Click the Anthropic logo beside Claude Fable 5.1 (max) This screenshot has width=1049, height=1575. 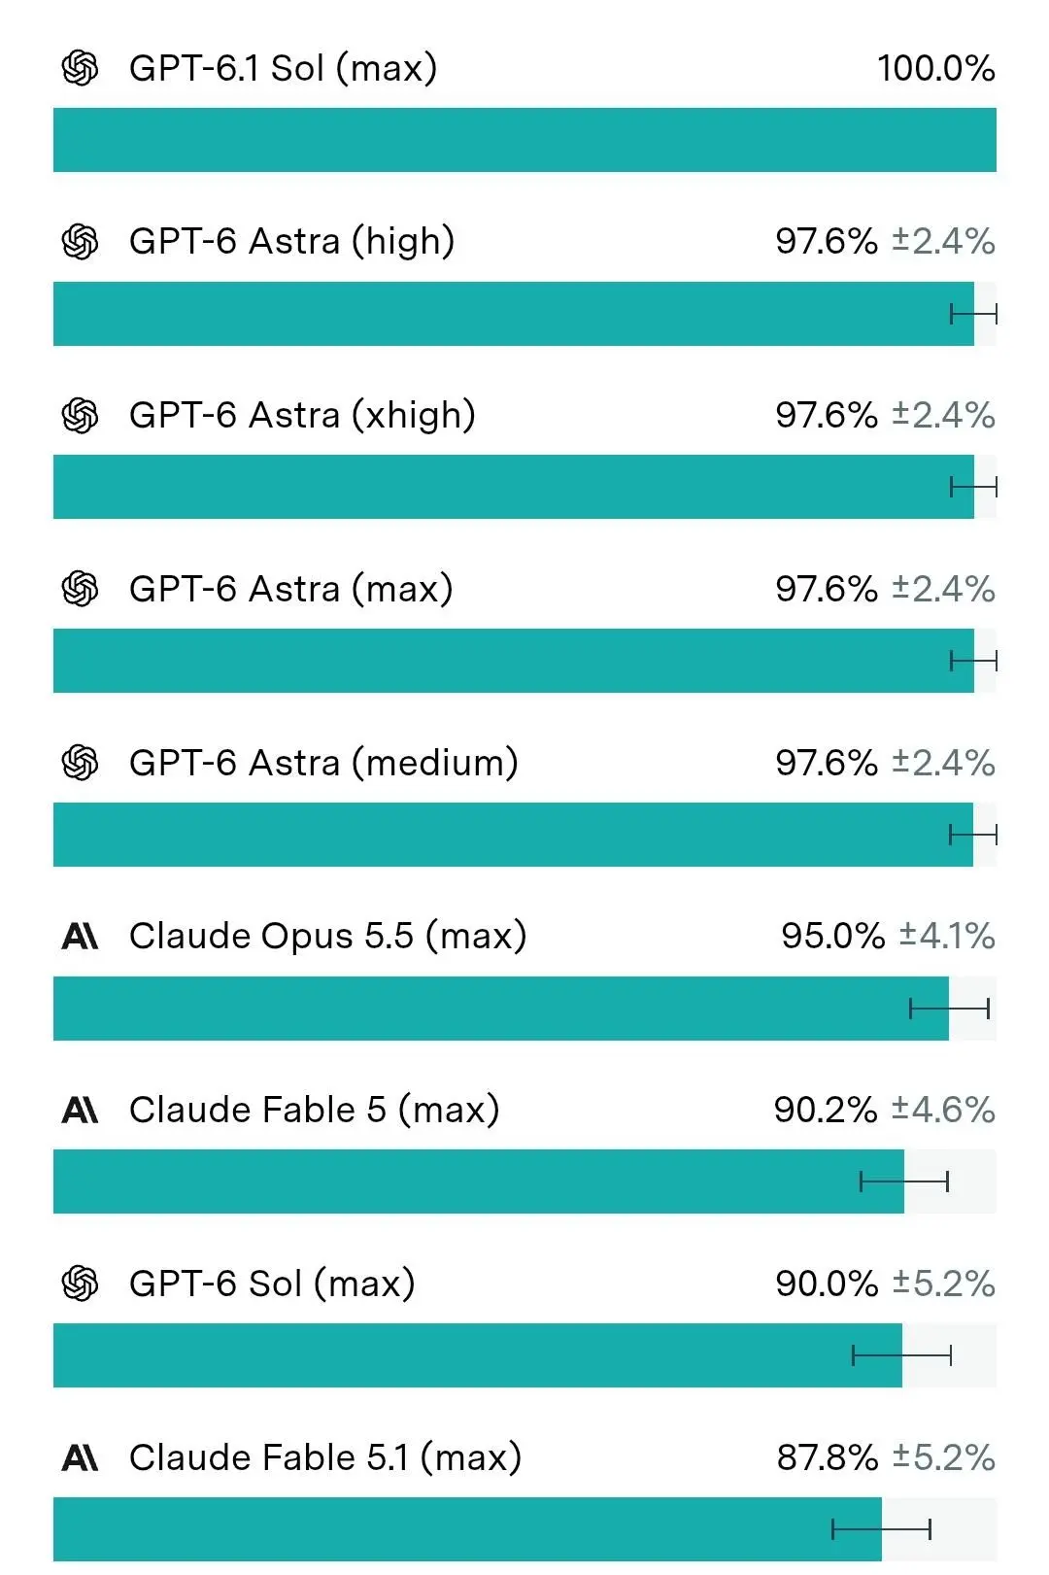pos(80,1457)
